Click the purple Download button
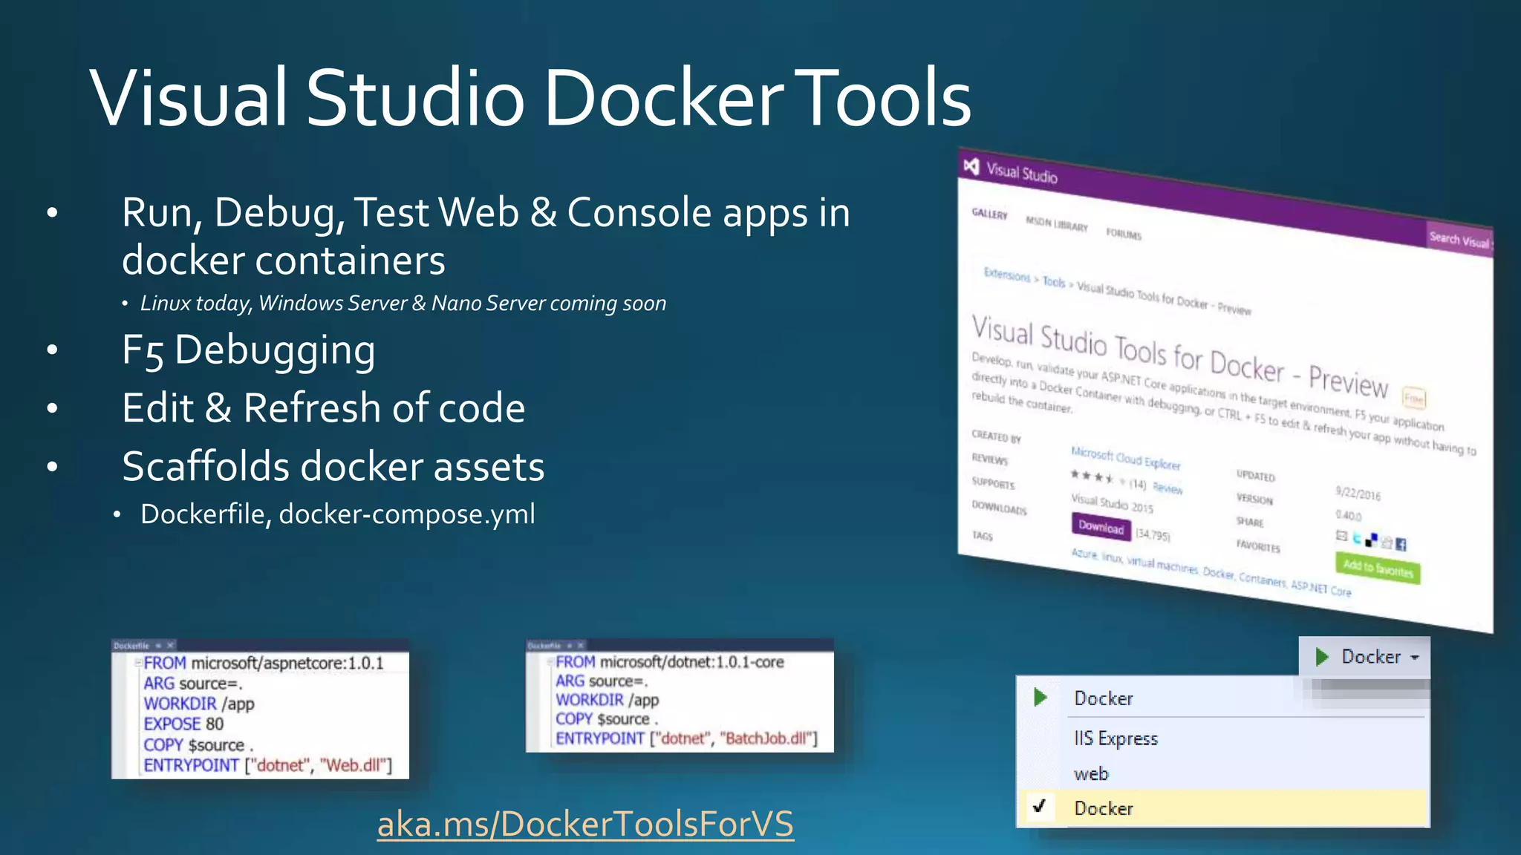The height and width of the screenshot is (855, 1521). (x=1101, y=527)
